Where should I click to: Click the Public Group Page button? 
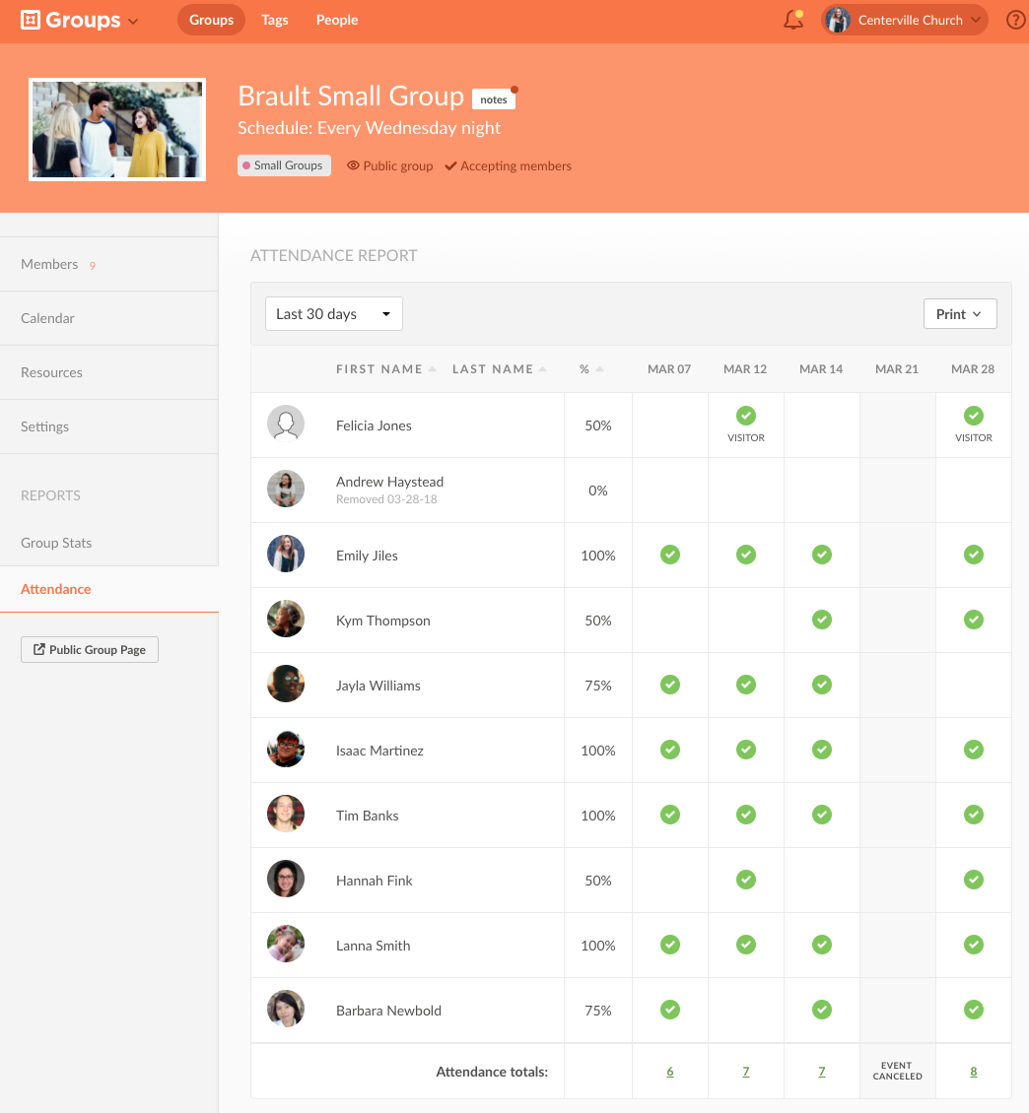coord(90,650)
